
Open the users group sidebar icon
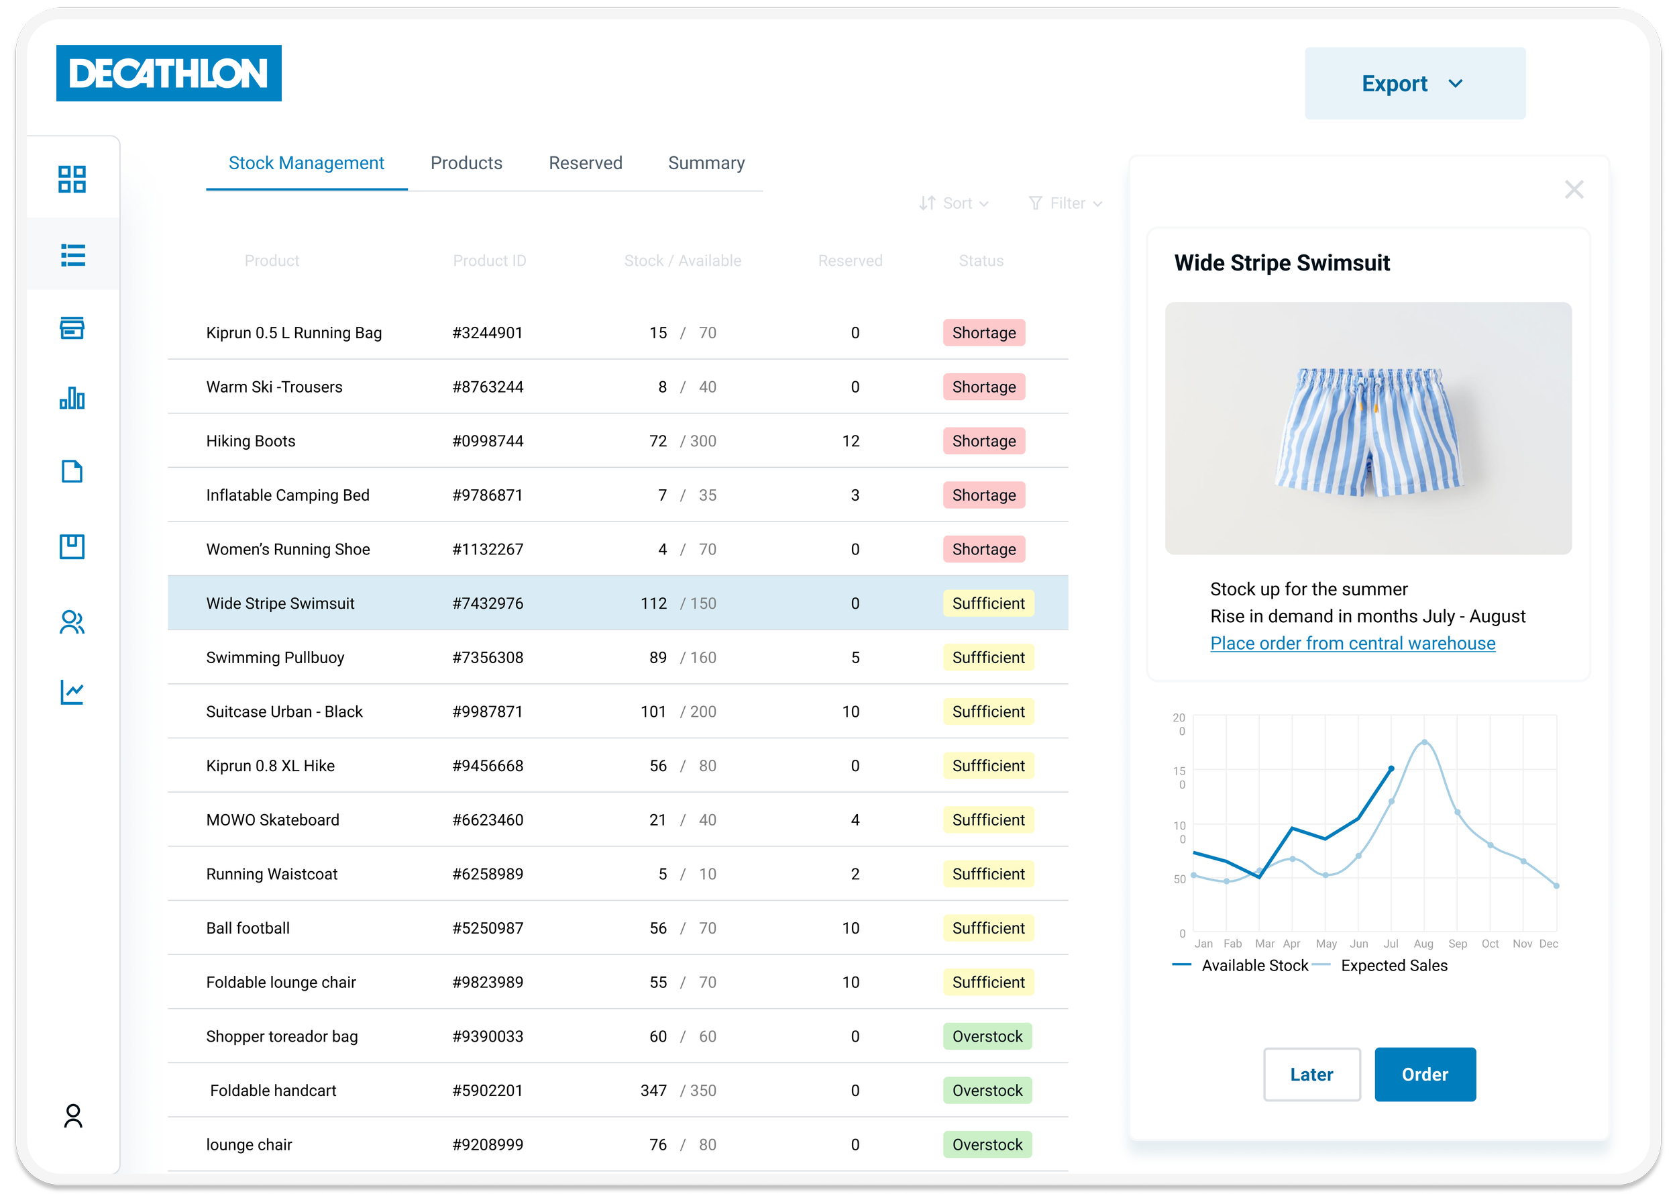point(72,622)
